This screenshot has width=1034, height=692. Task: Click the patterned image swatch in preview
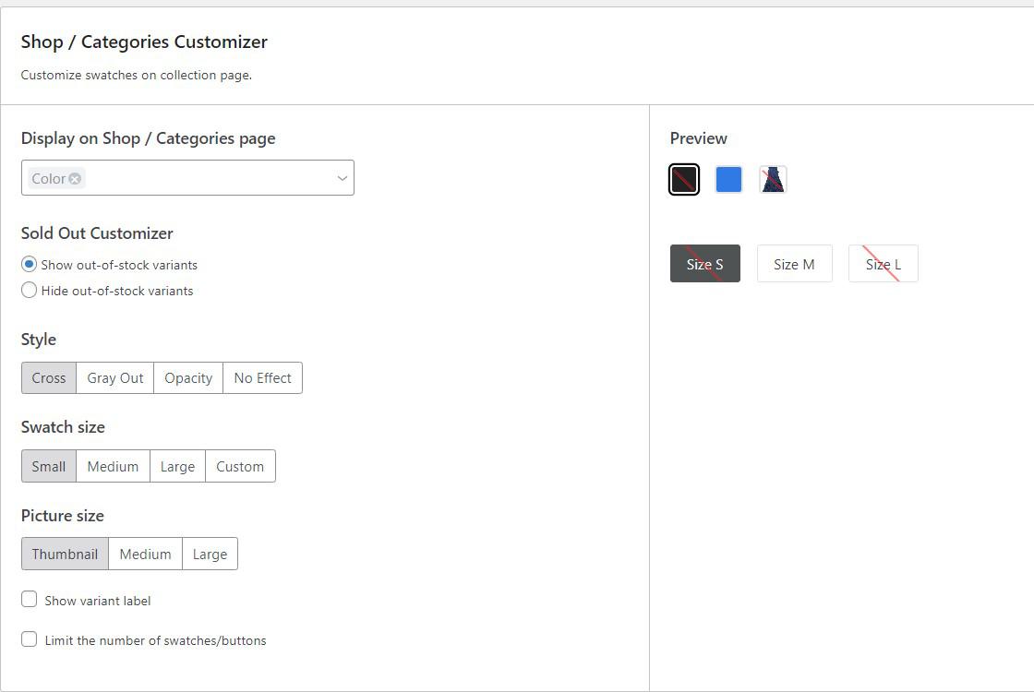pyautogui.click(x=773, y=179)
